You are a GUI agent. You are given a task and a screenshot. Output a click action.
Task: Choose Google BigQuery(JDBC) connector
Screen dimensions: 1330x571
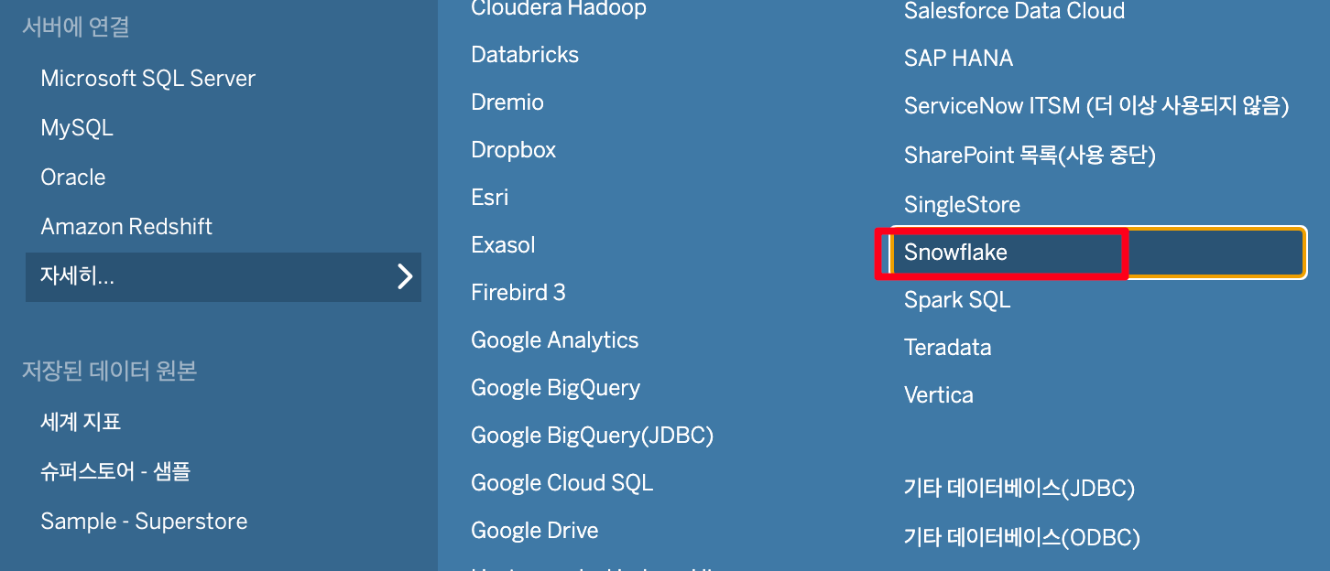click(593, 436)
